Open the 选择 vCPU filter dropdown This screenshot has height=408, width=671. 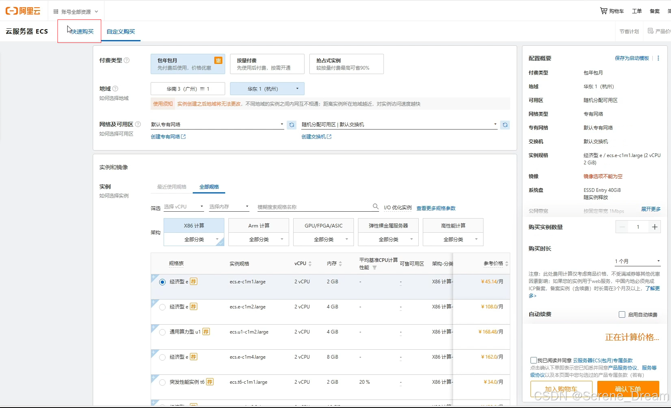tap(184, 207)
